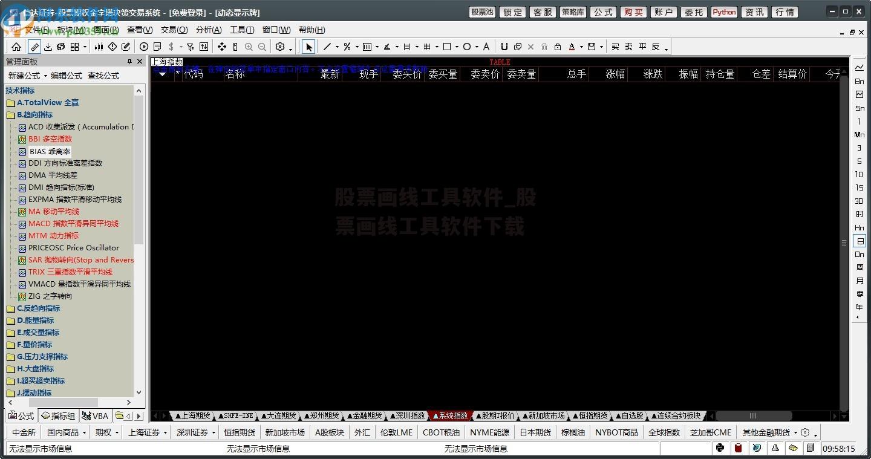This screenshot has width=871, height=459.
Task: Open the 新建公式 dropdown arrow
Action: (45, 76)
